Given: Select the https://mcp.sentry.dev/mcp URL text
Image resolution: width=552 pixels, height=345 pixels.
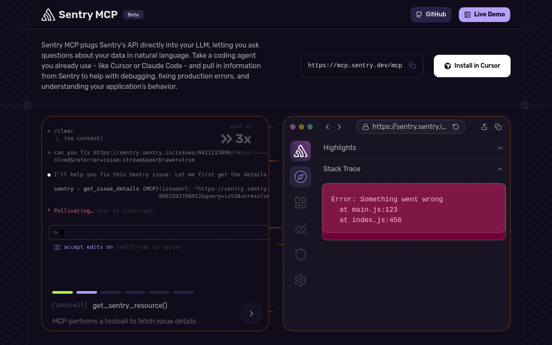Looking at the screenshot, I should click(355, 66).
